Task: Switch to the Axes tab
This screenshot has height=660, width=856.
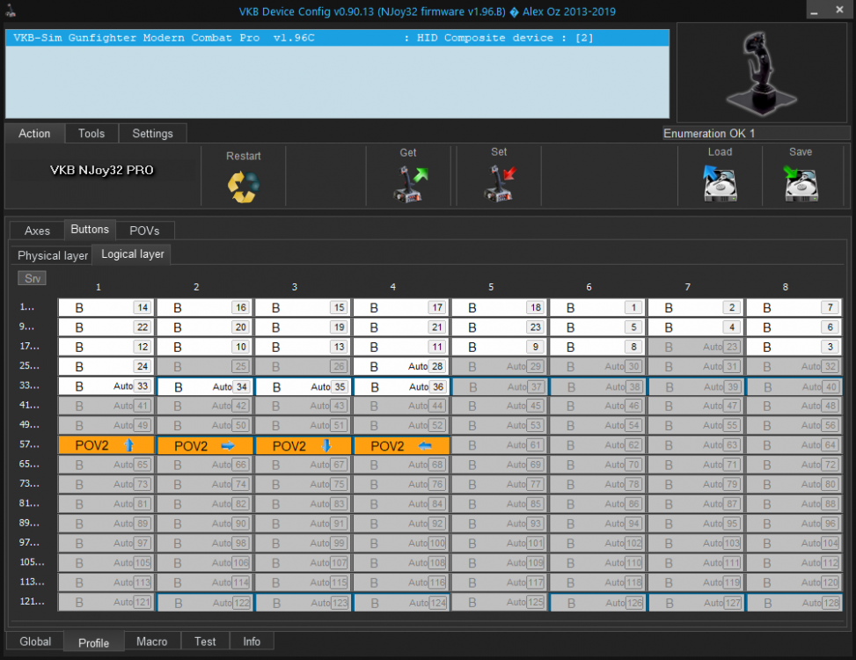Action: click(37, 231)
